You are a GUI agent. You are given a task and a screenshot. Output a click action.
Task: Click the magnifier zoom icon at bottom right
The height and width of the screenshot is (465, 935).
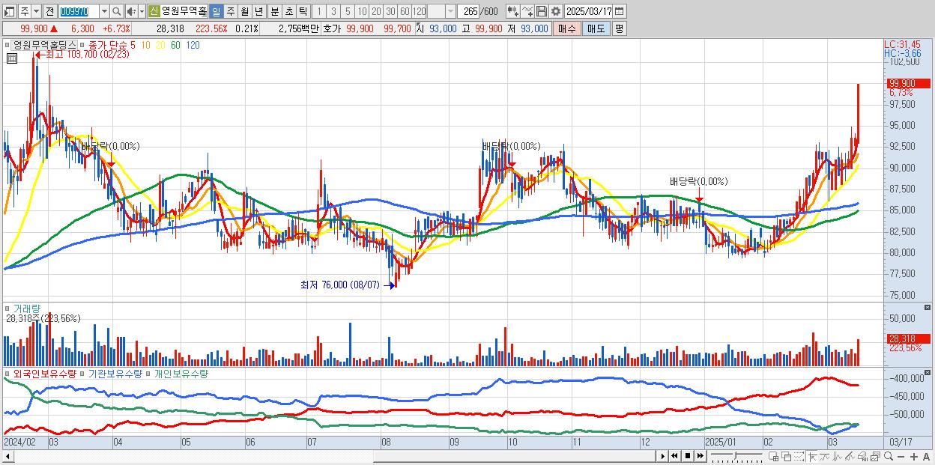click(889, 456)
